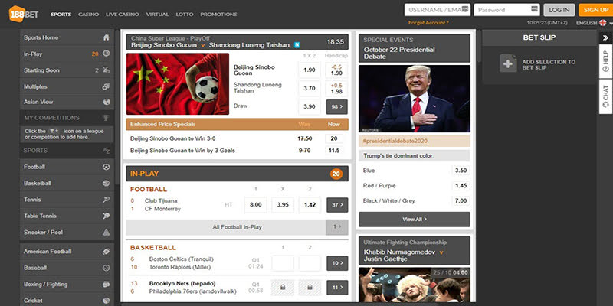Click the plus icon in Bet Slip

click(x=508, y=64)
